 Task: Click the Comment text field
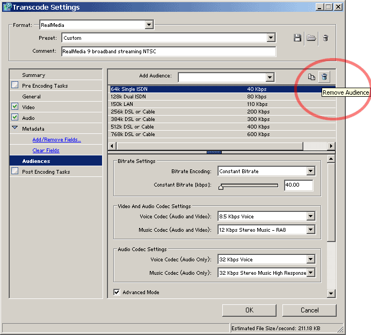click(x=169, y=52)
